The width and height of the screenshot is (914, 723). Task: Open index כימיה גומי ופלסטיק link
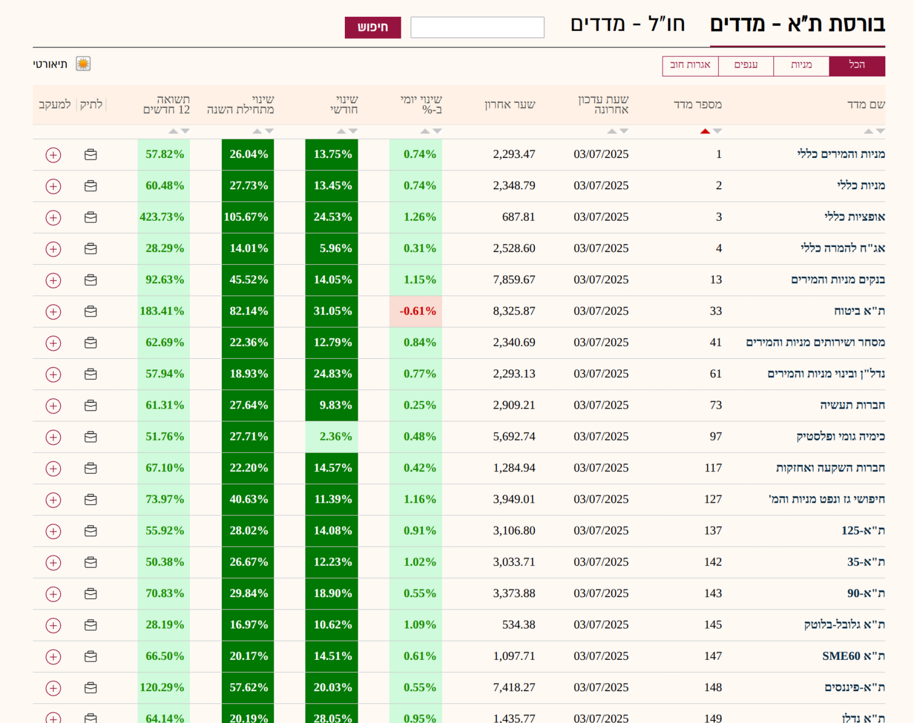click(x=841, y=437)
